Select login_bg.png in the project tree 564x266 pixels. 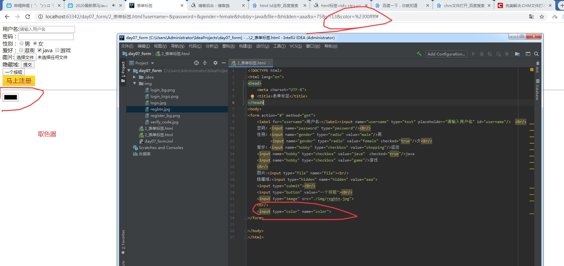(x=163, y=90)
